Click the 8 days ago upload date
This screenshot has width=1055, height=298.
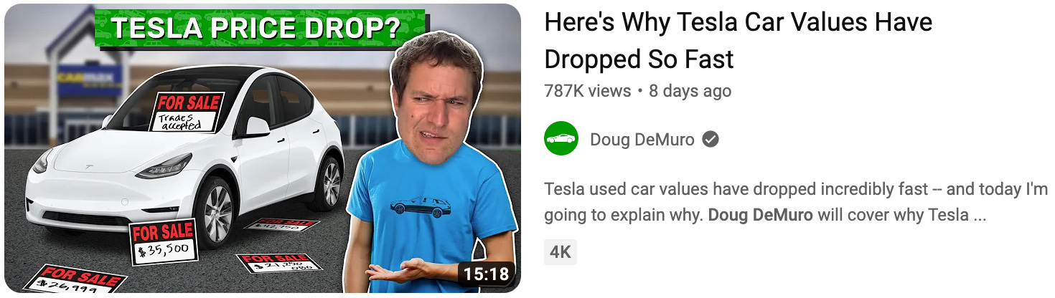[690, 91]
